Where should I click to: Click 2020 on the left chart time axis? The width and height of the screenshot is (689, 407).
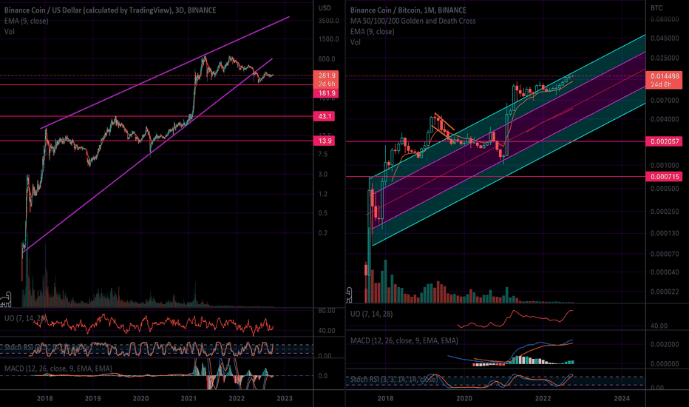[x=140, y=398]
